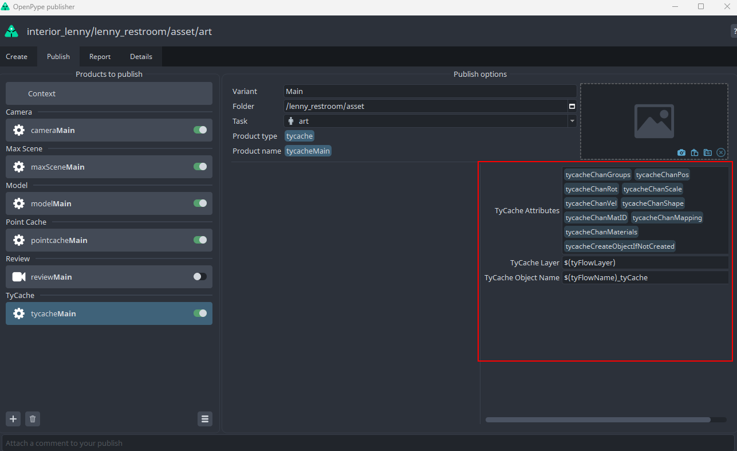Click the tycacheChanShape attribute tag

tap(653, 203)
